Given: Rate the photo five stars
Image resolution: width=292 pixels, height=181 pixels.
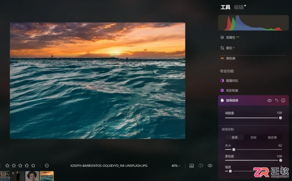Looking at the screenshot, I should pos(33,166).
